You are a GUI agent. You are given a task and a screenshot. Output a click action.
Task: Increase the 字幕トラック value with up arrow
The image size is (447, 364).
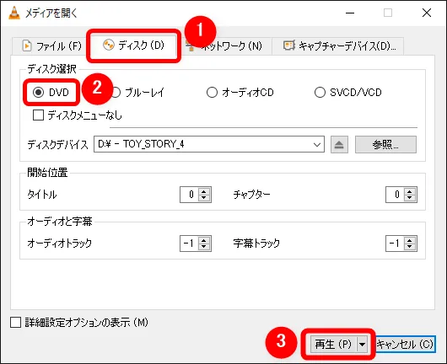click(x=410, y=240)
